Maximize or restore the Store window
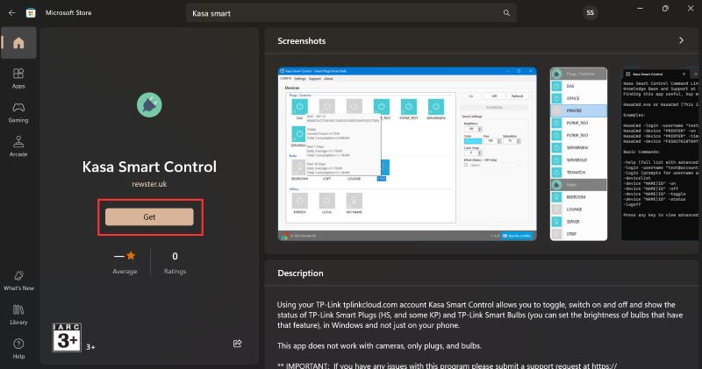The height and width of the screenshot is (369, 702). click(x=665, y=9)
